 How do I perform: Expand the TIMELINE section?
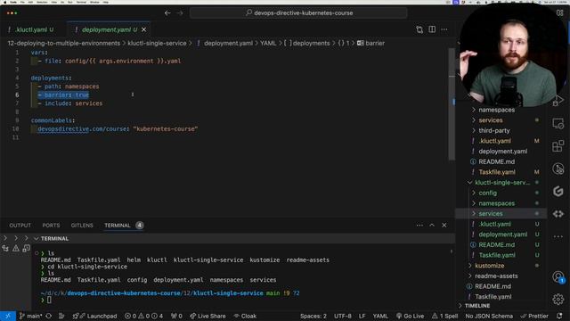click(x=477, y=306)
